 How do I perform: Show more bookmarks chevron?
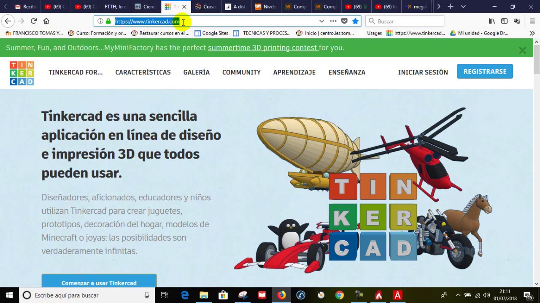coord(532,33)
